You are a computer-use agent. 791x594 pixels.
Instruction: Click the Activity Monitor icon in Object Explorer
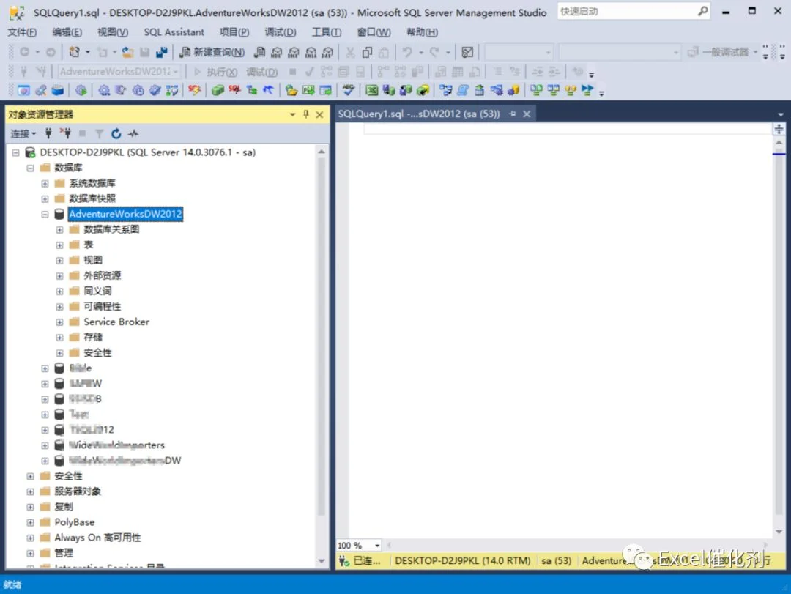[133, 134]
